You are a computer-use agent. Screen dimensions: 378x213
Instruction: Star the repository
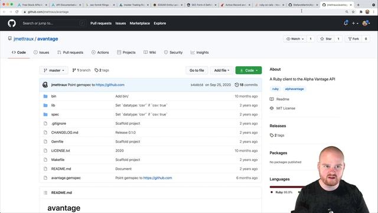click(x=326, y=39)
